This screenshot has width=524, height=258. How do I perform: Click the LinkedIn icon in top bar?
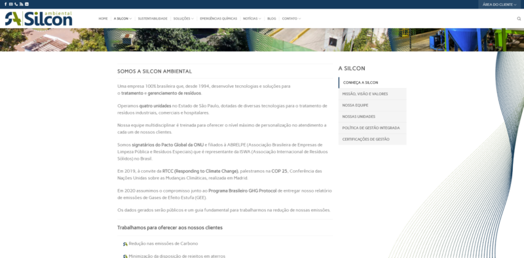click(x=27, y=5)
